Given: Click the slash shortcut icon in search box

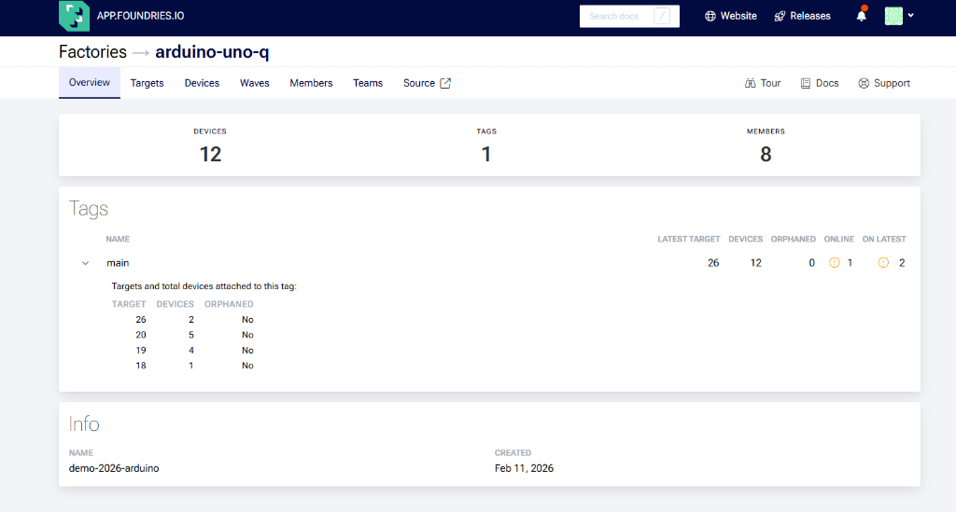Looking at the screenshot, I should tap(662, 17).
